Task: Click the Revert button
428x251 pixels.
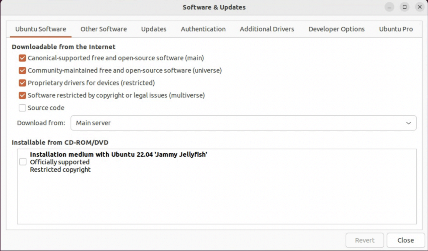Action: pyautogui.click(x=364, y=240)
